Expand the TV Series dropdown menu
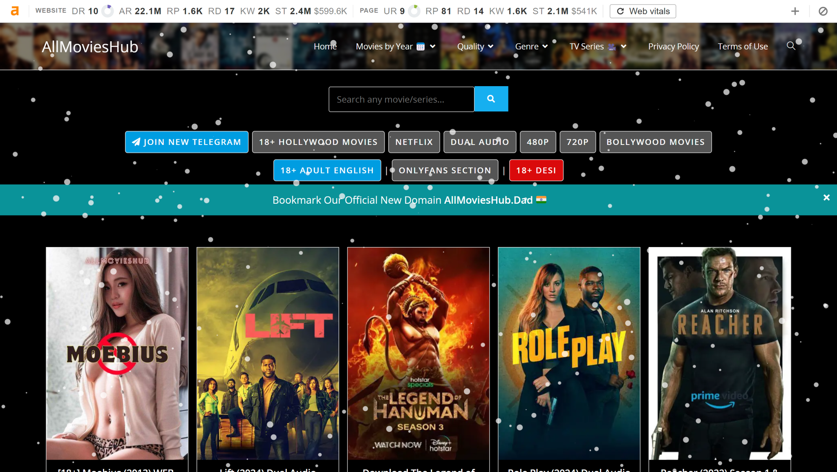Screen dimensions: 837x472 point(598,47)
